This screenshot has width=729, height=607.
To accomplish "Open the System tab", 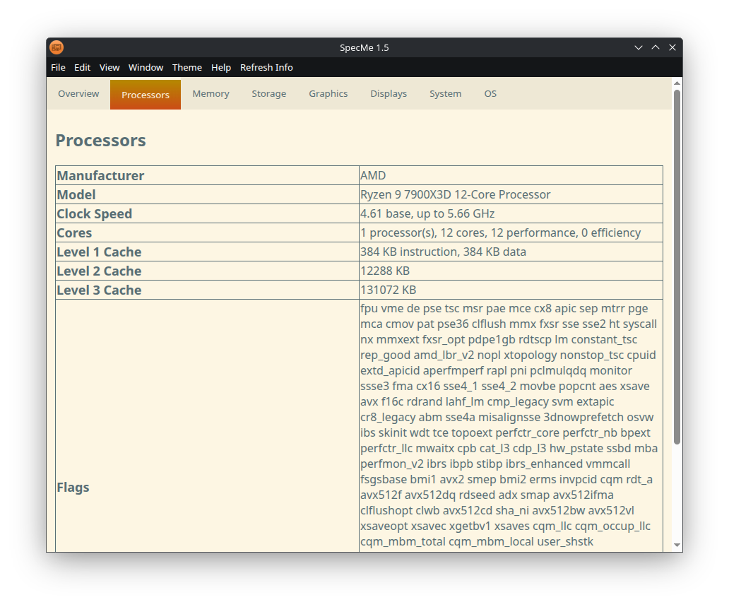I will click(445, 94).
